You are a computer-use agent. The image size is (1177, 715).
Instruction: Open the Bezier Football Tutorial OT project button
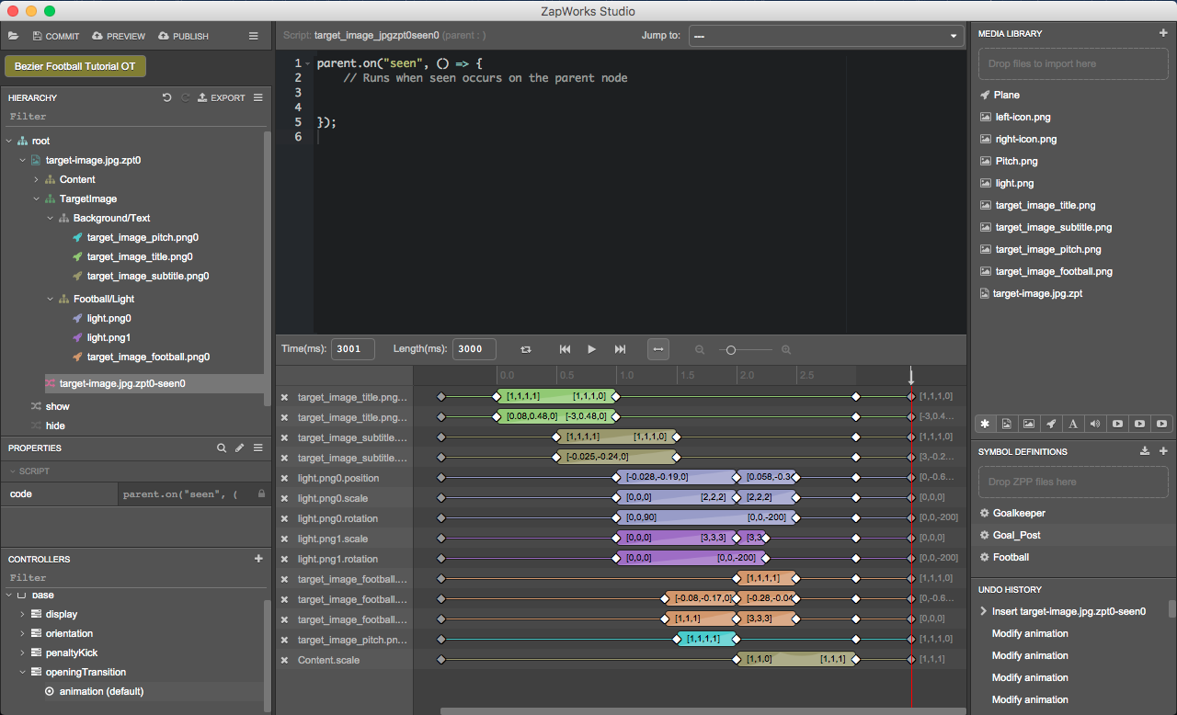pyautogui.click(x=74, y=66)
